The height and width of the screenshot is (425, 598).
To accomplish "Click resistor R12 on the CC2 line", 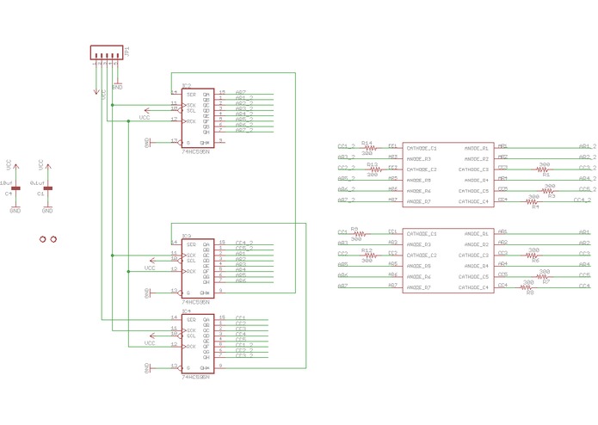I will 369,255.
